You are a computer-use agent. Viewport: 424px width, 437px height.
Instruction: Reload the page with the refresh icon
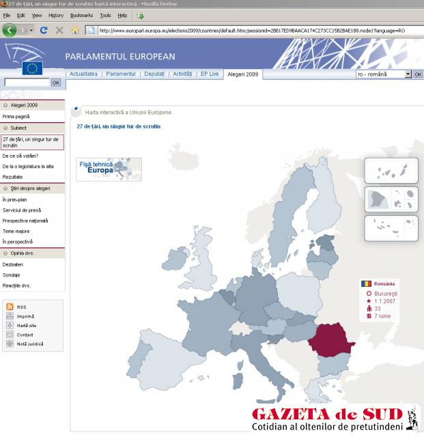(44, 30)
